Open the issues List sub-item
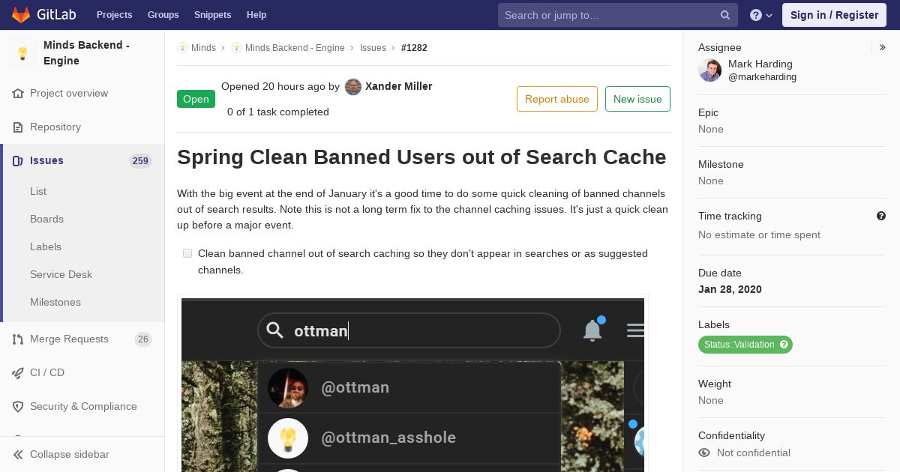This screenshot has width=900, height=472. pyautogui.click(x=38, y=191)
